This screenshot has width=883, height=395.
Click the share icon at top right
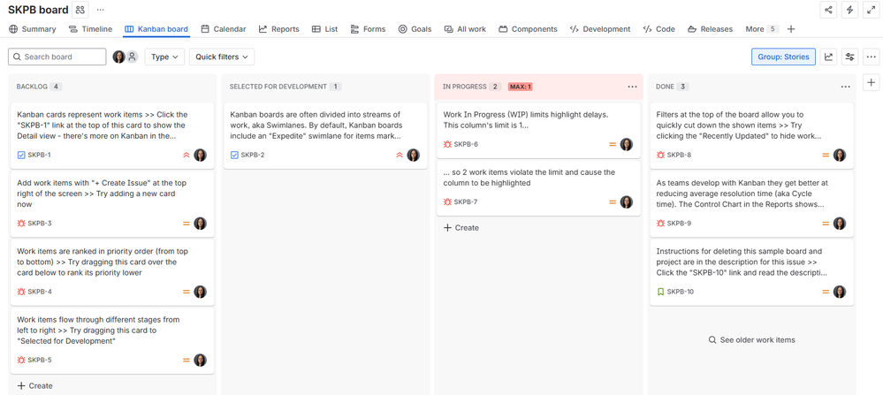coord(828,10)
